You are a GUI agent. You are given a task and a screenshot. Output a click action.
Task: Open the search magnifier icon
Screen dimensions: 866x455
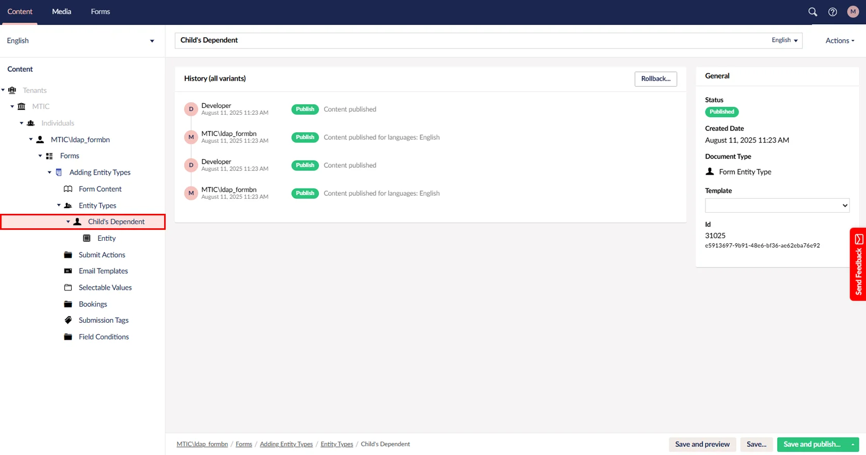[x=812, y=12]
